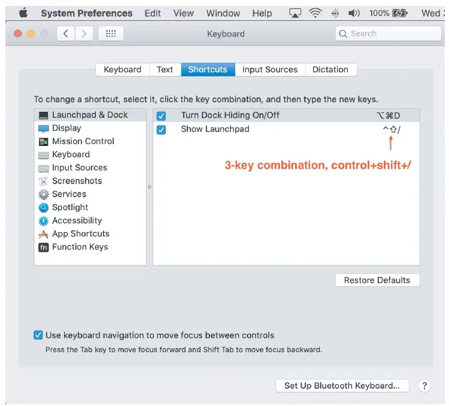
Task: Select Launchpad & Dock in category list
Action: pyautogui.click(x=90, y=115)
